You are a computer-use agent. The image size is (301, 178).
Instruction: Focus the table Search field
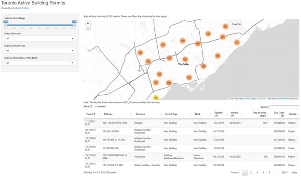pos(284,107)
